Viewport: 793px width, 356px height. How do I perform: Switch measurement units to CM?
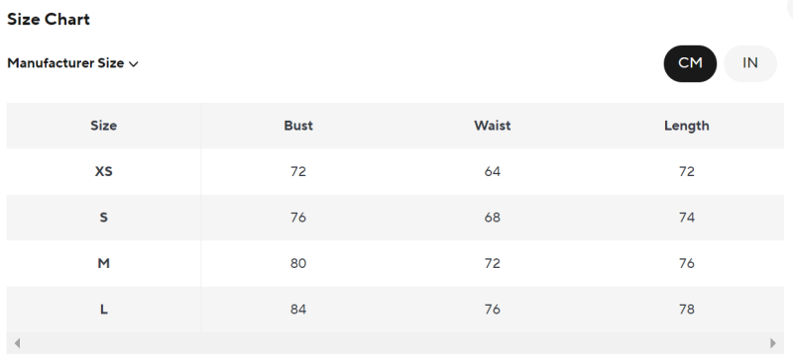point(690,63)
